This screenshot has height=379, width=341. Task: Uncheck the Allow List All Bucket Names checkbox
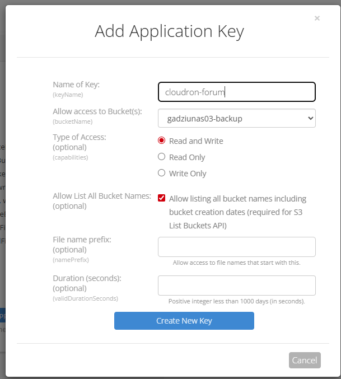tap(162, 198)
